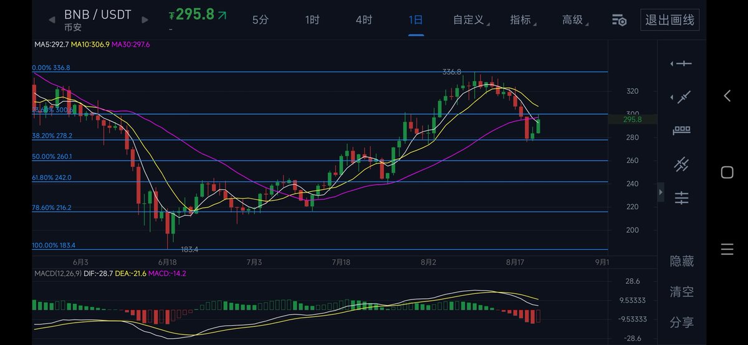Click the 6月18 date axis label

point(167,262)
